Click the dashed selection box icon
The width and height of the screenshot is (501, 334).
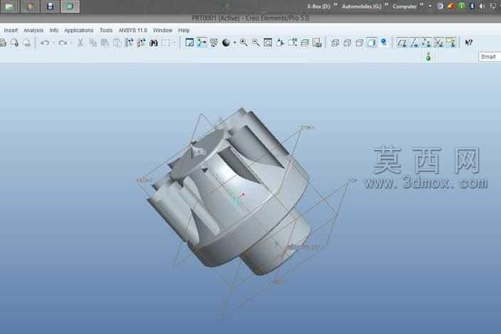[x=166, y=43]
